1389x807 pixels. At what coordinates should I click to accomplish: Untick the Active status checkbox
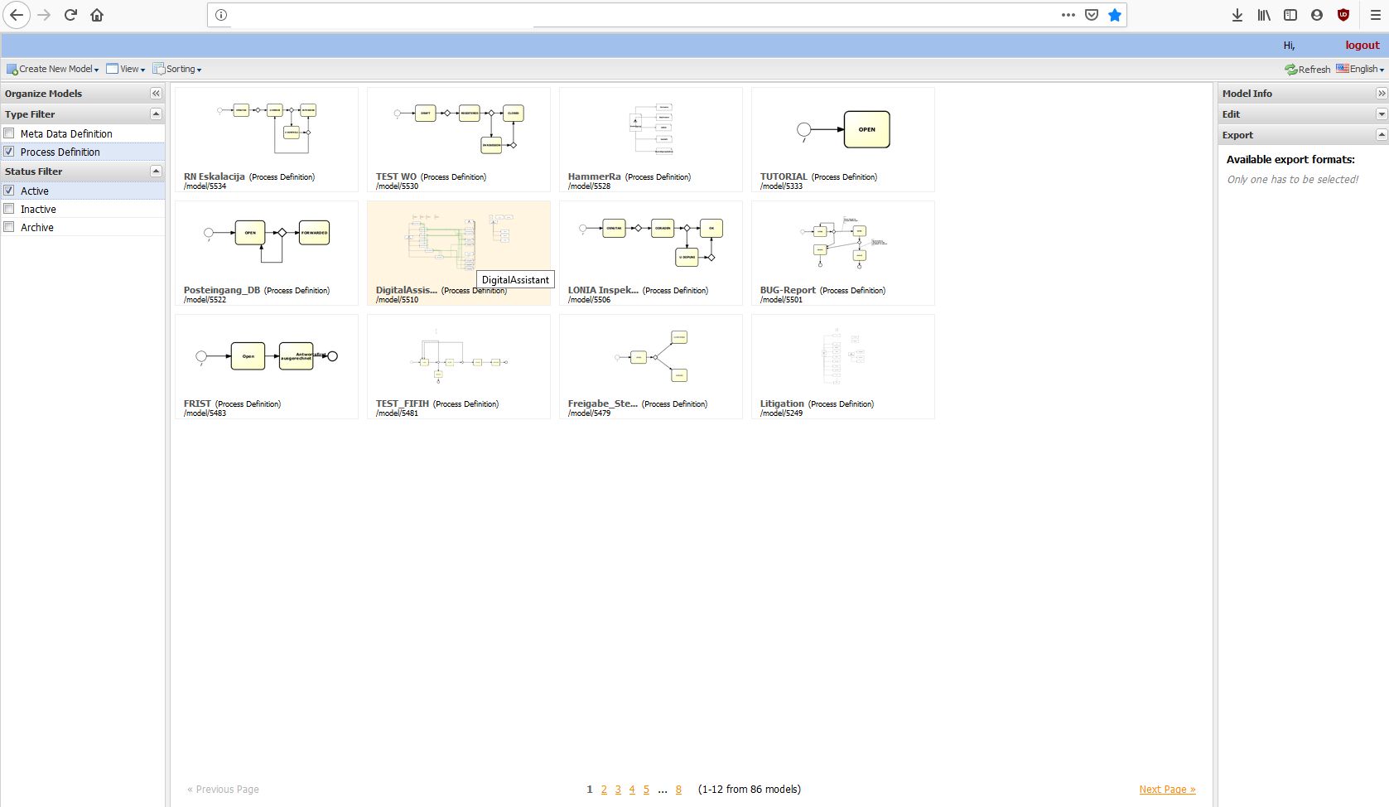[9, 191]
